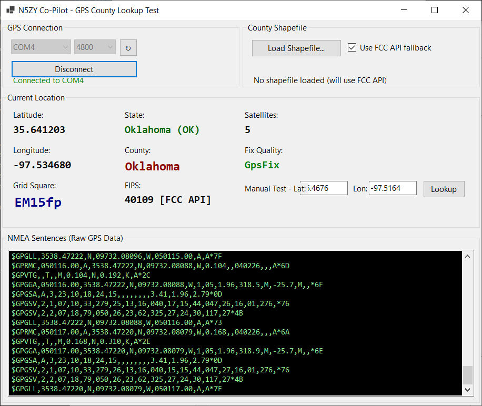Image resolution: width=482 pixels, height=406 pixels.
Task: Focus the Lon input box
Action: click(x=392, y=188)
